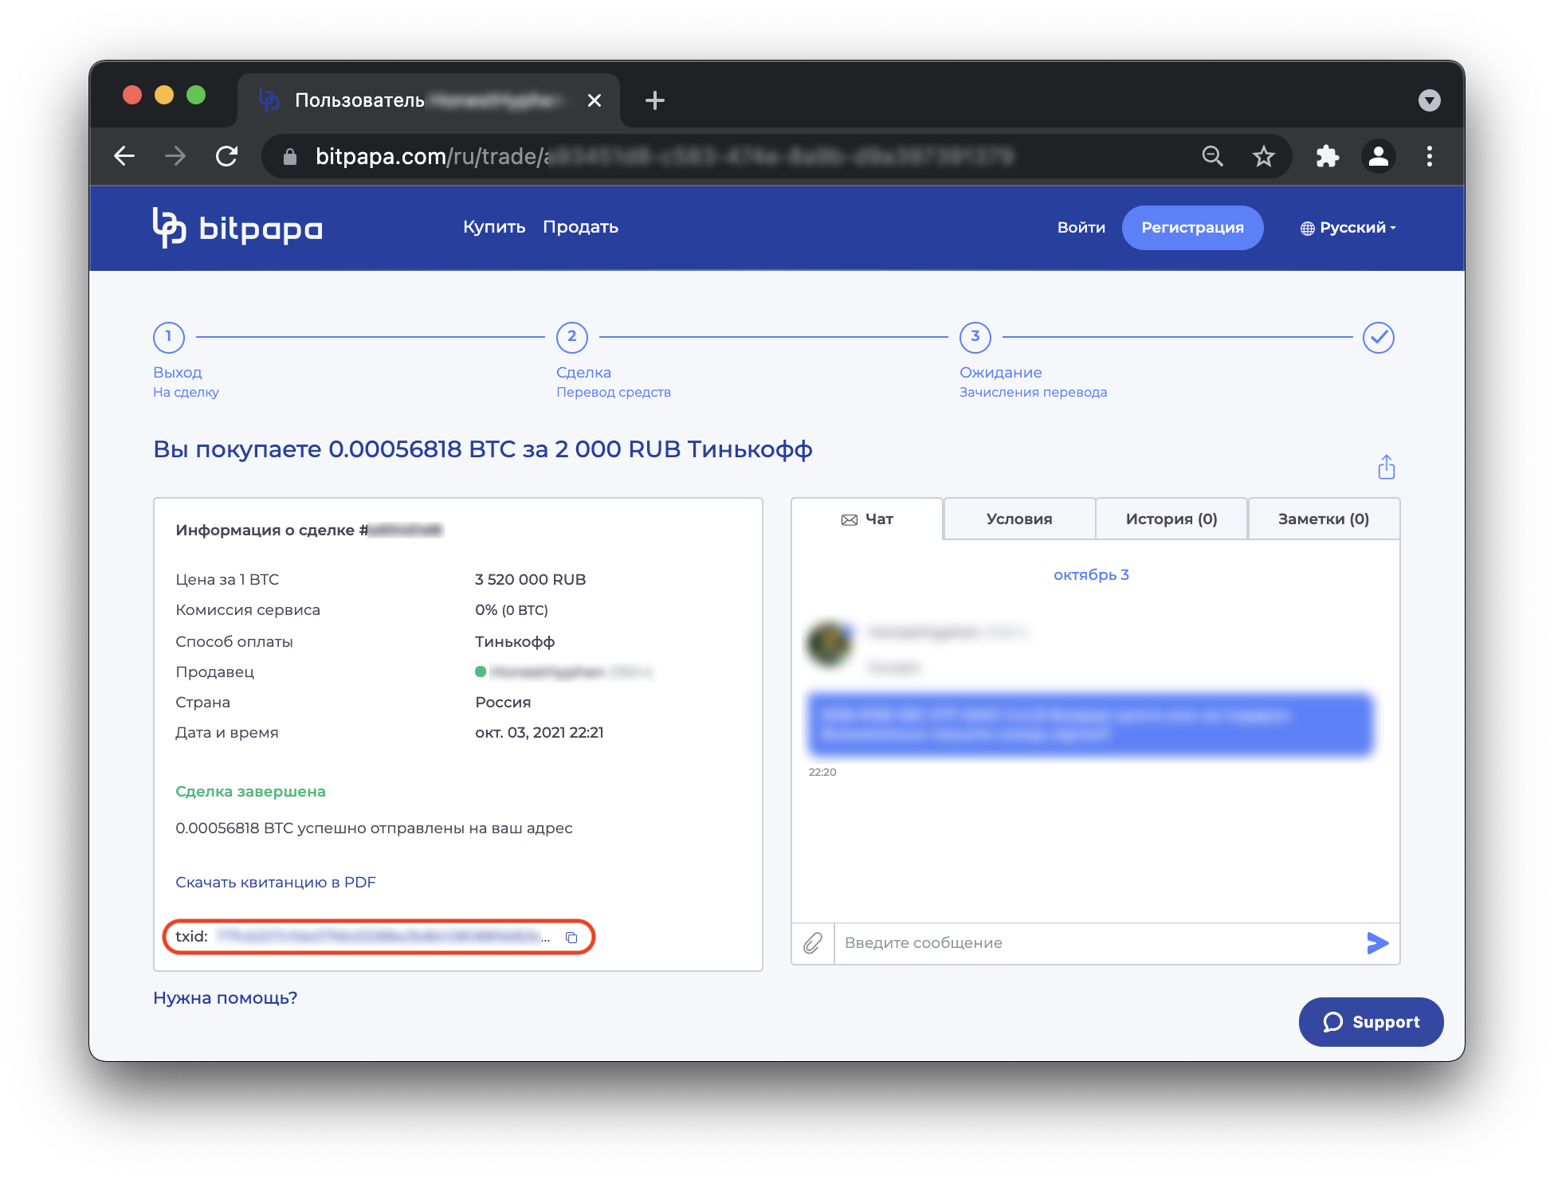The width and height of the screenshot is (1554, 1179).
Task: Click the bitpapa logo
Action: [x=237, y=228]
